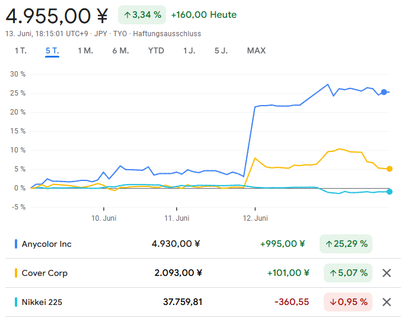Open the Anycolor Inc row
Viewport: 405px width, 321px height.
tap(203, 244)
